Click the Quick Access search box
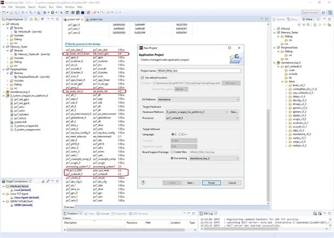Screen dimensions: 334x238 (x=317, y=12)
